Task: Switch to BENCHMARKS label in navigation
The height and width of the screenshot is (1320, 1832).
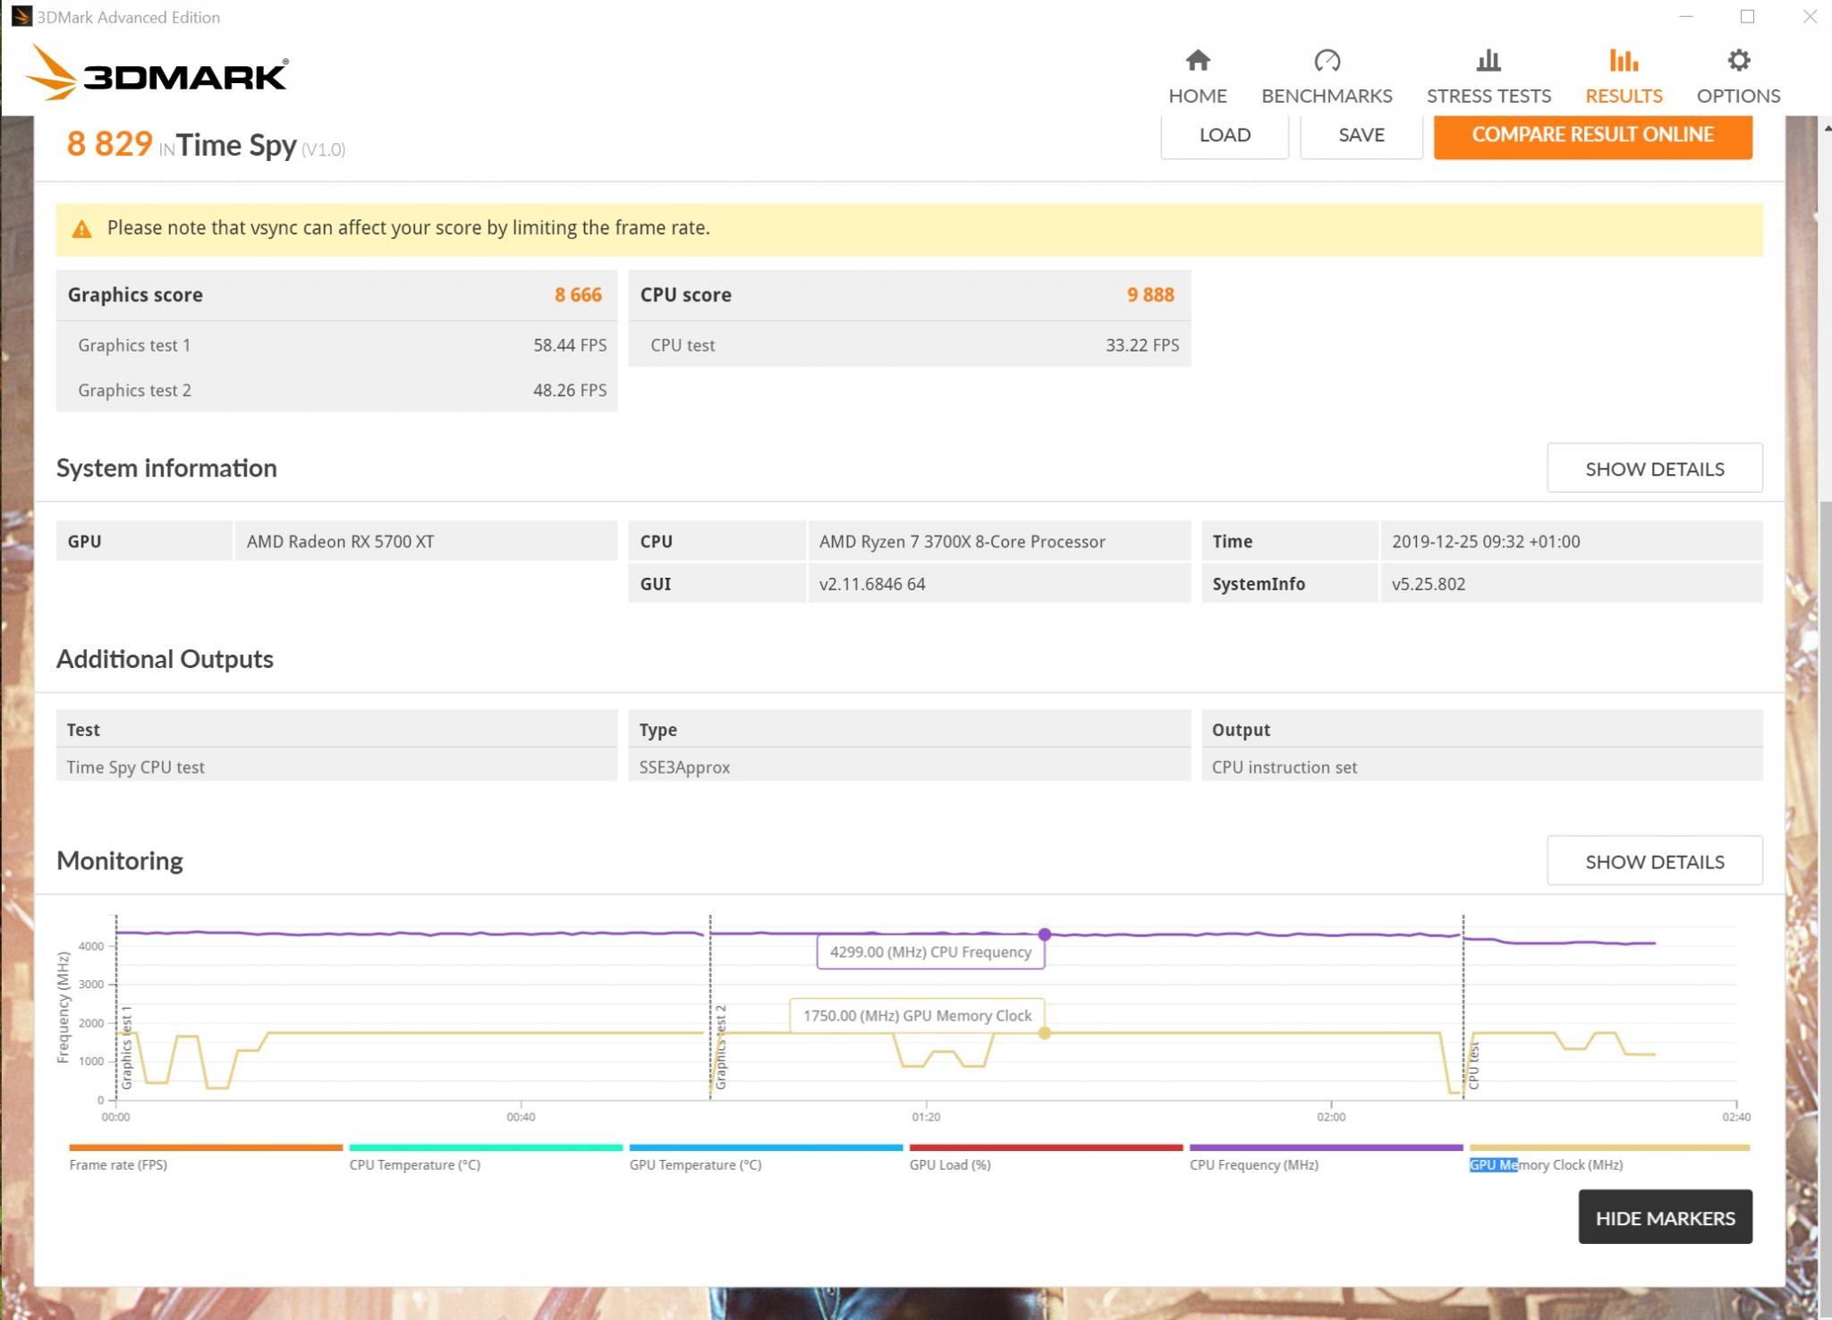Action: point(1327,96)
